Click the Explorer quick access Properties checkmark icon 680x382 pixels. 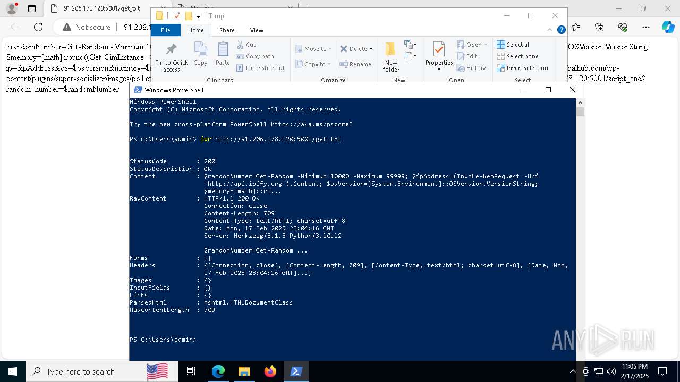177,16
